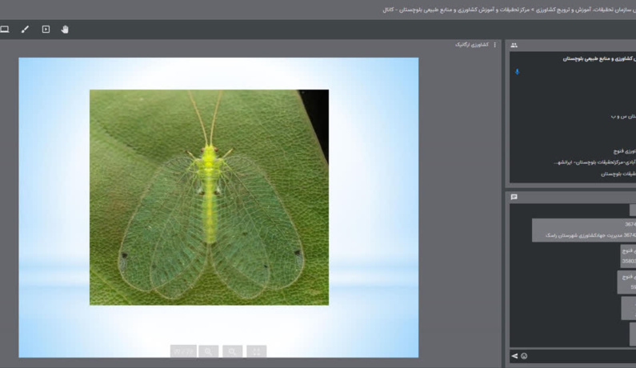The height and width of the screenshot is (368, 636).
Task: Click the chat panel speech bubble icon
Action: point(514,197)
